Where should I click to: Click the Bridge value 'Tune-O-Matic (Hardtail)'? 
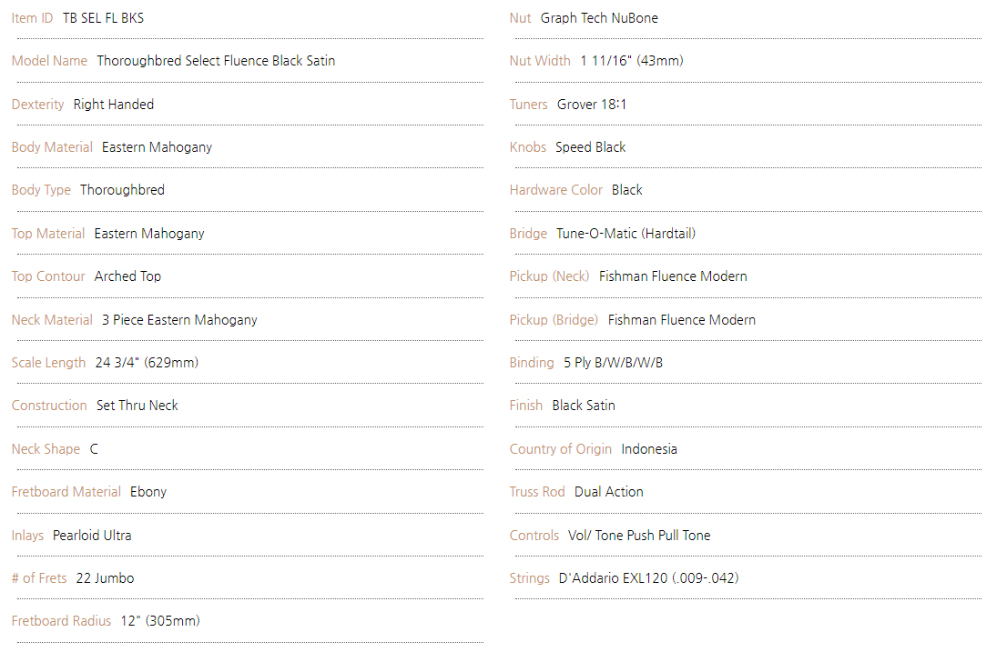(626, 234)
